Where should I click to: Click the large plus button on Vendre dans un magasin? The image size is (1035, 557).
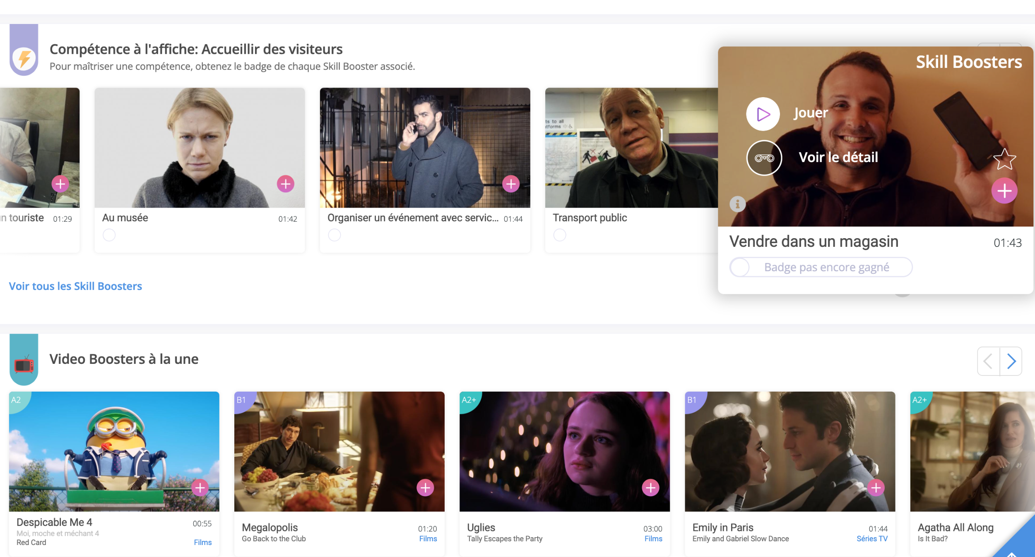coord(1004,191)
